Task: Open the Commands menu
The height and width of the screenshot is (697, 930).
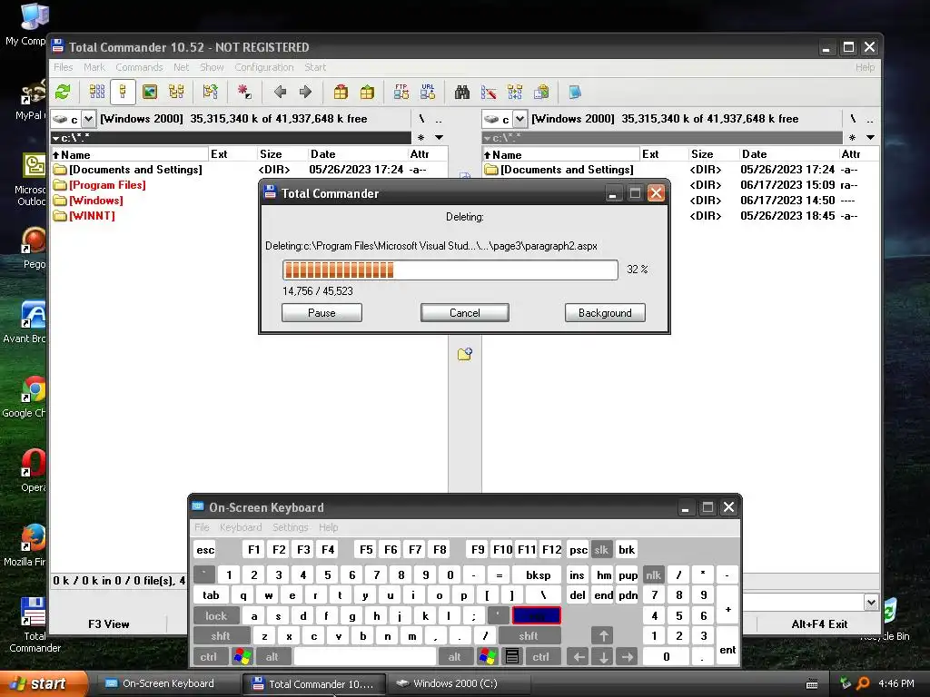Action: click(x=139, y=67)
